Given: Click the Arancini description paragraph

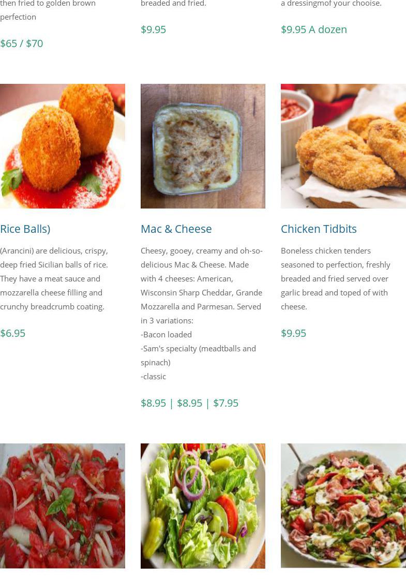Looking at the screenshot, I should (x=54, y=279).
